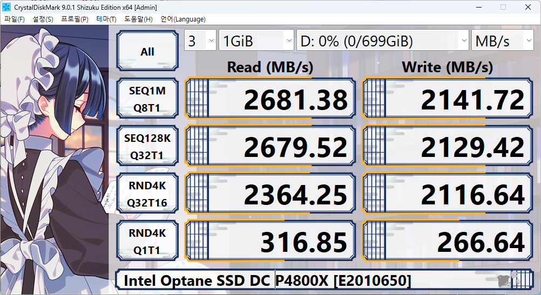
Task: Open the test count dropdown showing 3
Action: click(x=200, y=41)
